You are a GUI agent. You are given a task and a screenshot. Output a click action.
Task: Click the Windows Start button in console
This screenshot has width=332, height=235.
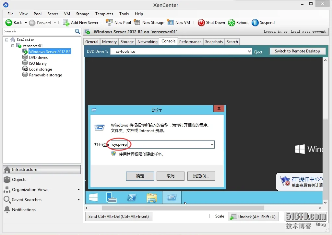click(x=93, y=197)
